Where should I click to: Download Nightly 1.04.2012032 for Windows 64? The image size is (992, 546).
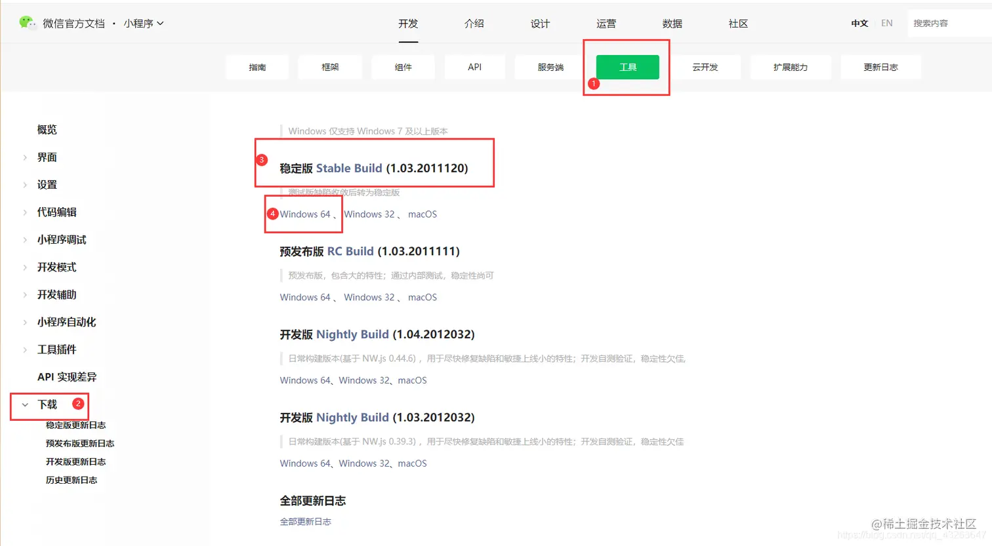(305, 380)
